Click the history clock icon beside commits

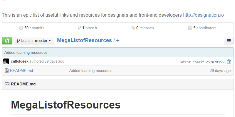21,28
